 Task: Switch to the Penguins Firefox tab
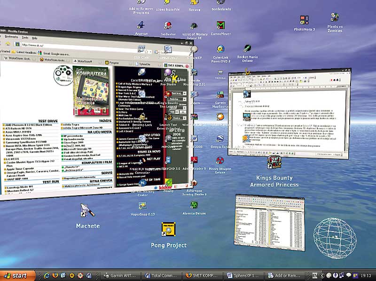pos(117,63)
